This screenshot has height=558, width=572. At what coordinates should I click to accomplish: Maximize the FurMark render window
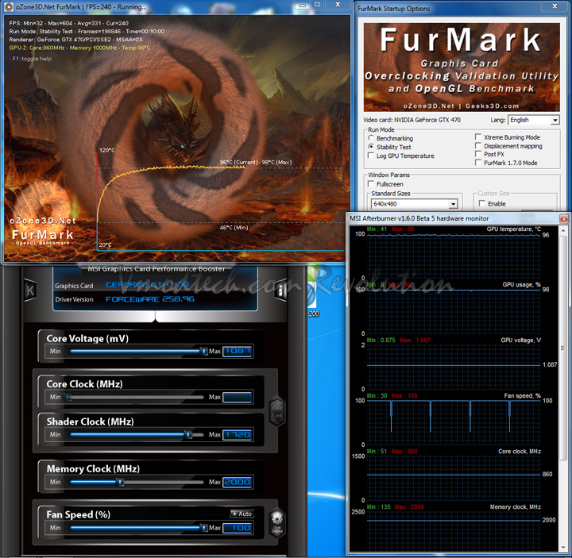(x=317, y=5)
